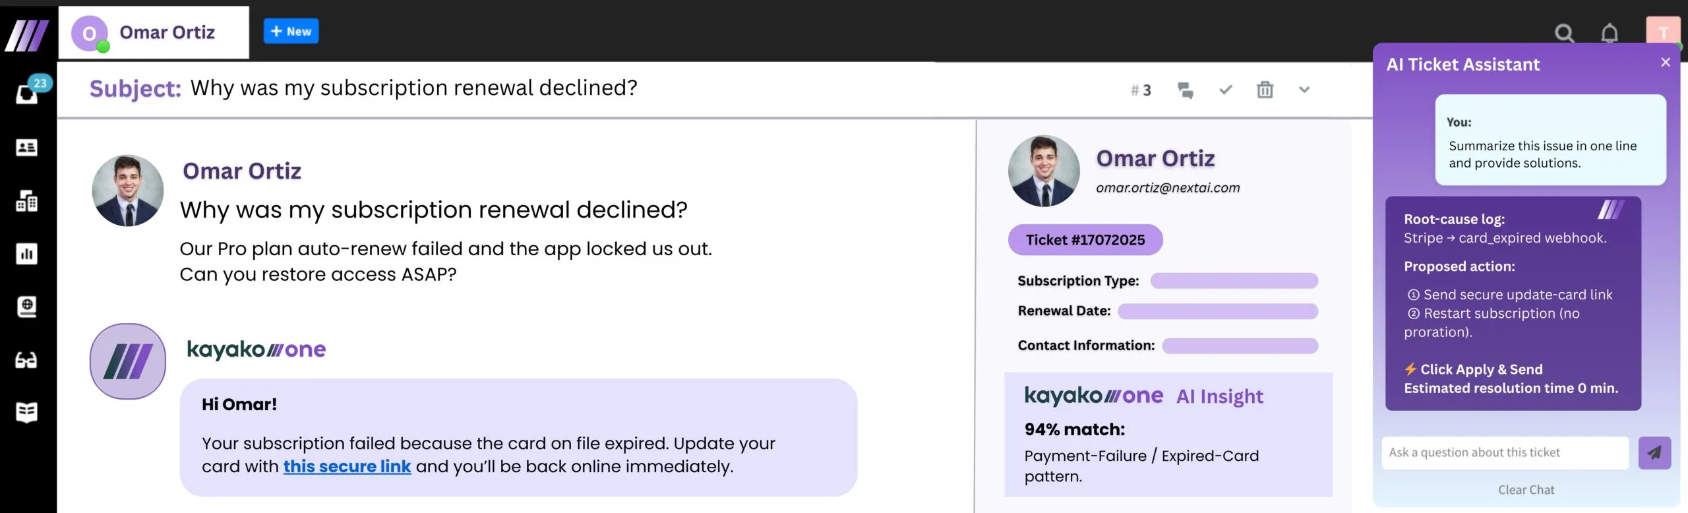Open the organizations building sidebar icon

tap(26, 201)
